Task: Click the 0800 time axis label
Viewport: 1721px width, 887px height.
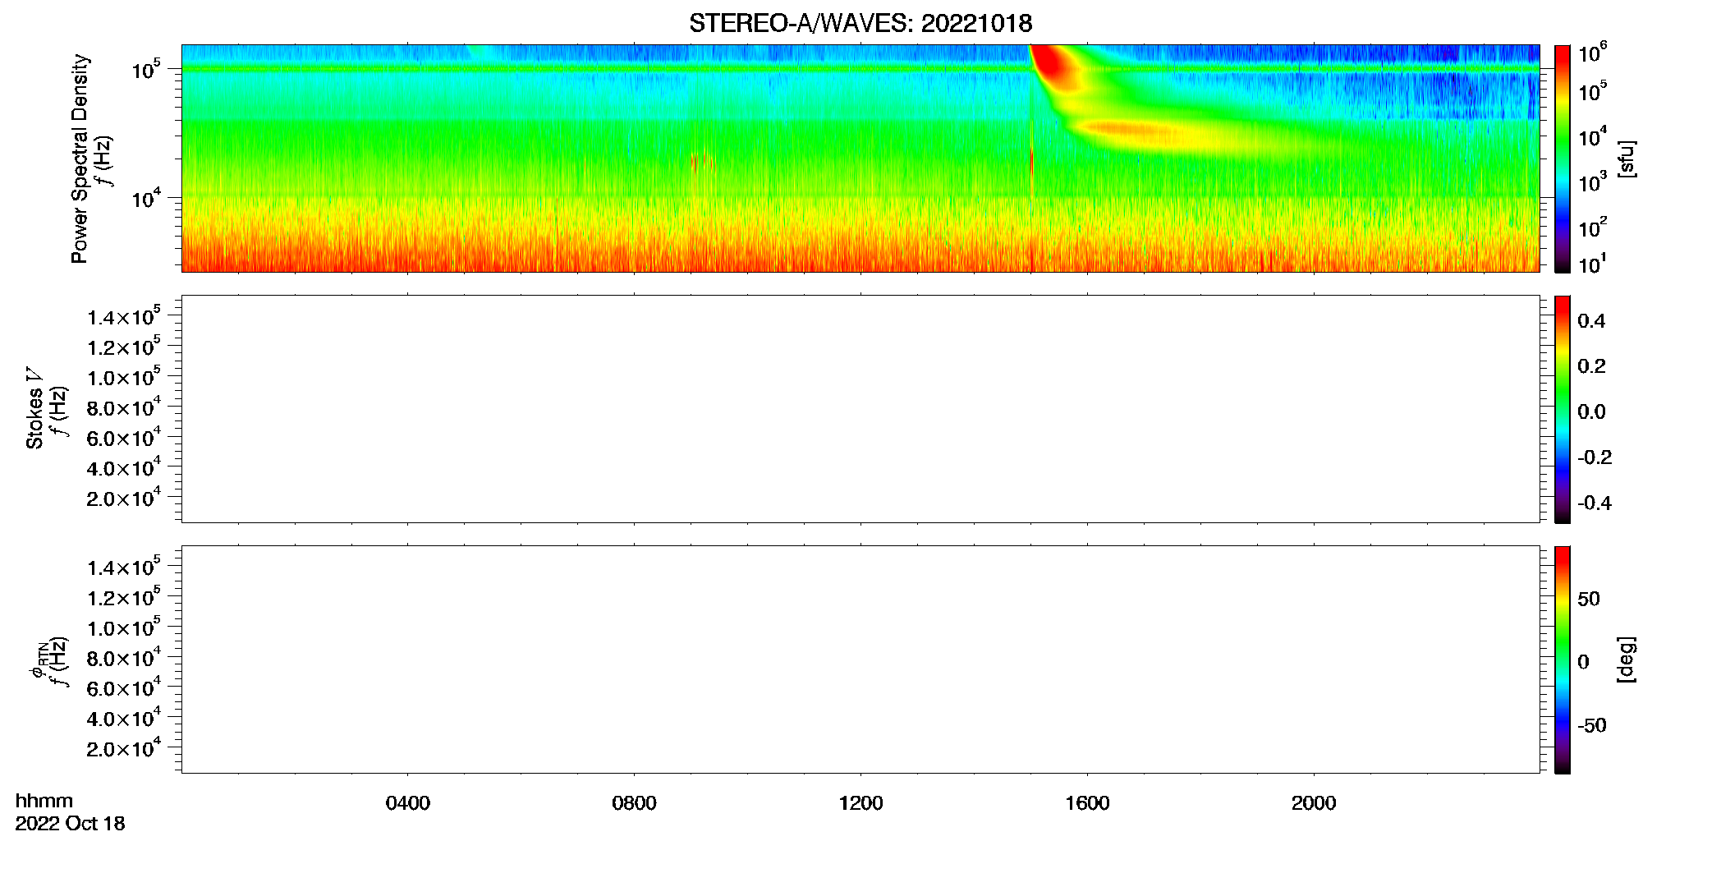Action: point(634,803)
